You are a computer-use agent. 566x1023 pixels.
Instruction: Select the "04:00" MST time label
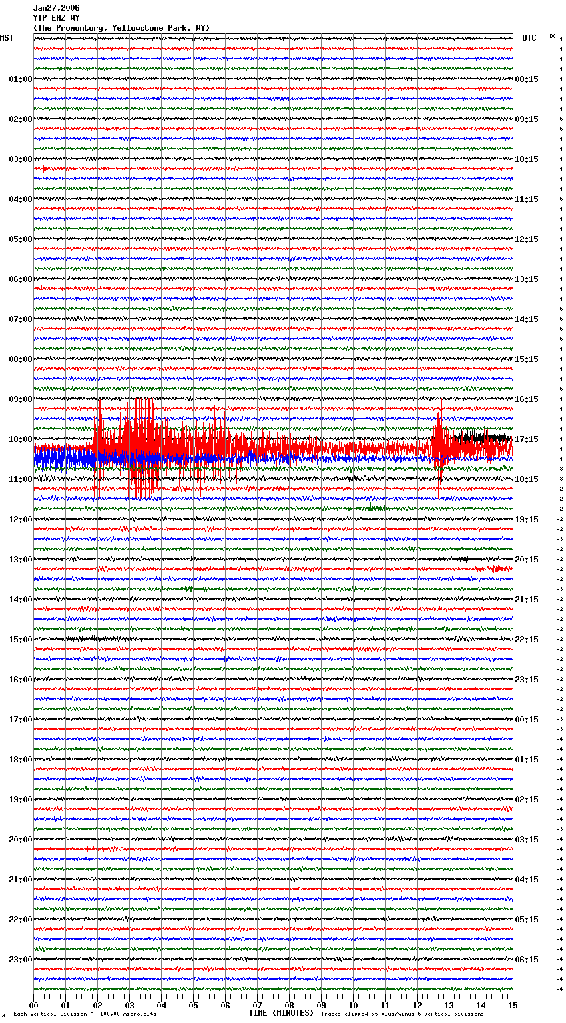tap(21, 199)
